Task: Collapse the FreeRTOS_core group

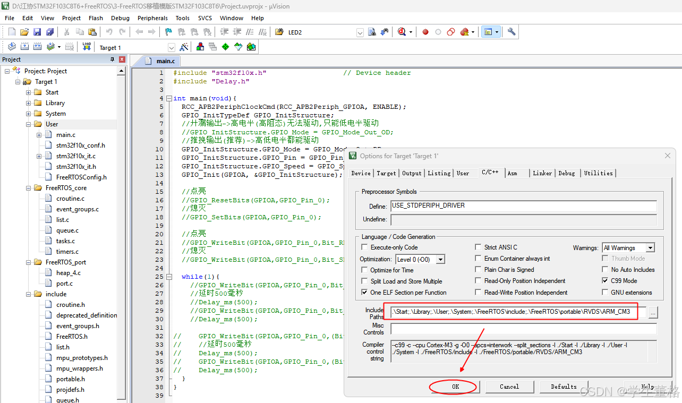Action: click(28, 188)
